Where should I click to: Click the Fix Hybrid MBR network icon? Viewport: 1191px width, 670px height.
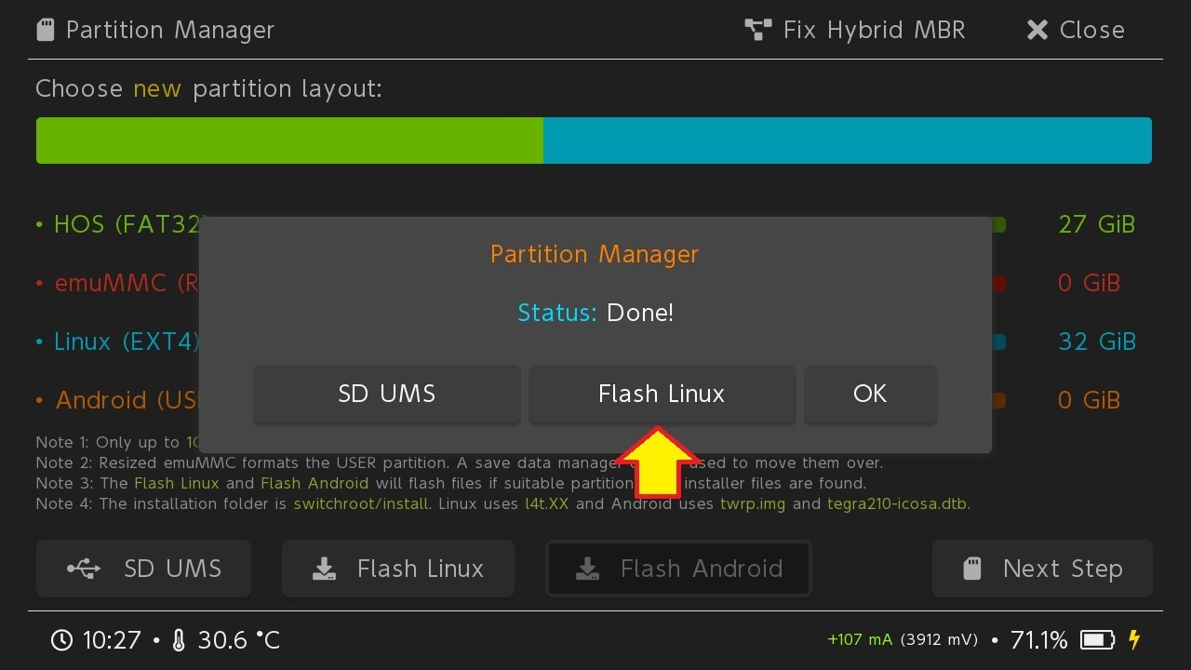click(758, 30)
